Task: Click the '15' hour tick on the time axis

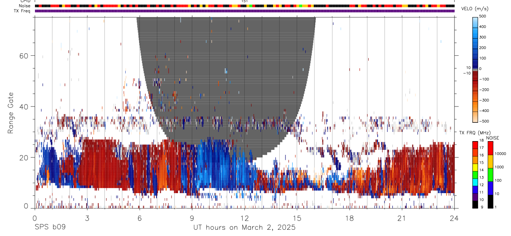Action: tap(297, 219)
